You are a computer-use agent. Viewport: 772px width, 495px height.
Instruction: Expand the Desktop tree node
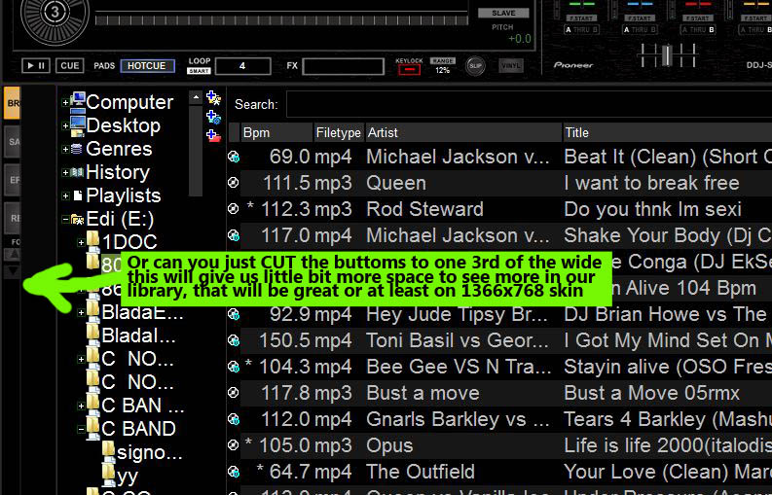click(65, 126)
